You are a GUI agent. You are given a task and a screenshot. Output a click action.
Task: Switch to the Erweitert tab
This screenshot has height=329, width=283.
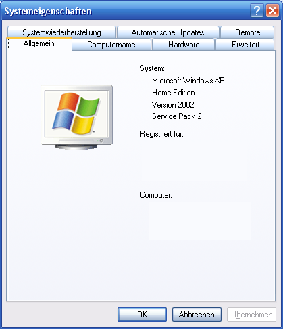coord(245,45)
